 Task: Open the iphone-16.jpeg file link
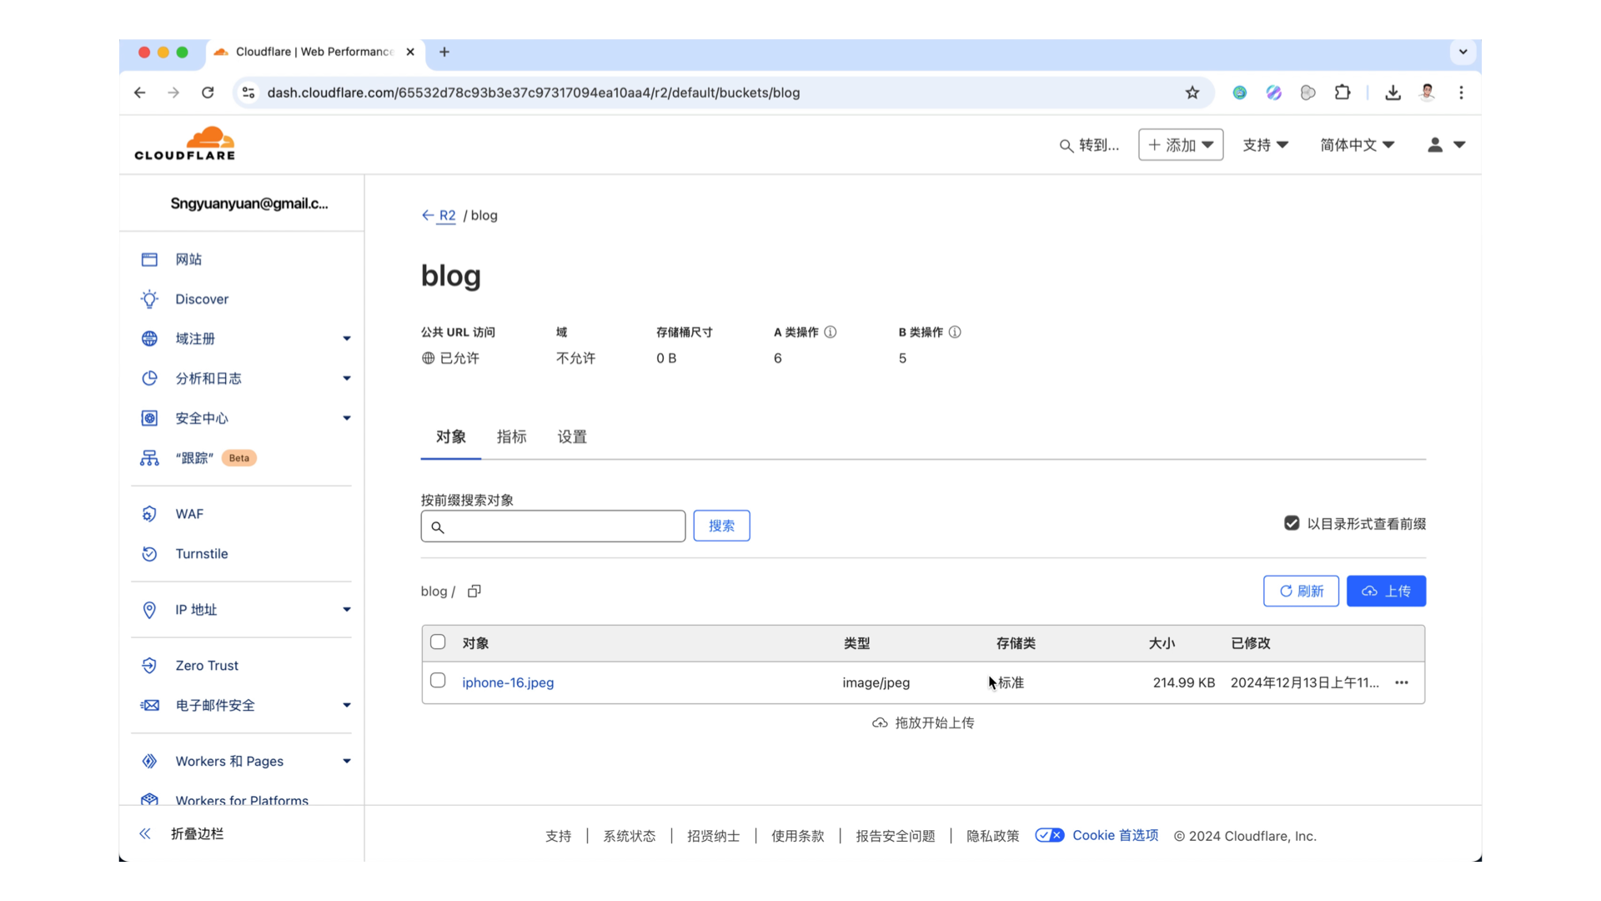pos(508,682)
